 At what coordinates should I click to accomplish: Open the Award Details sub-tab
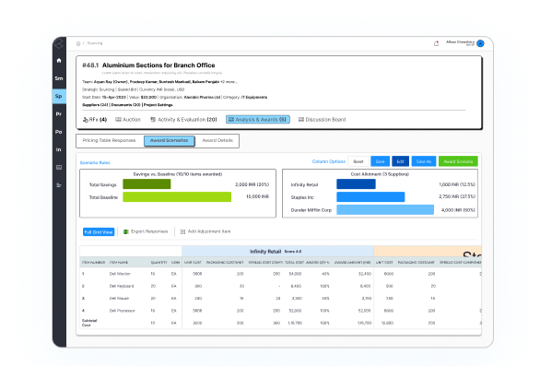click(217, 141)
